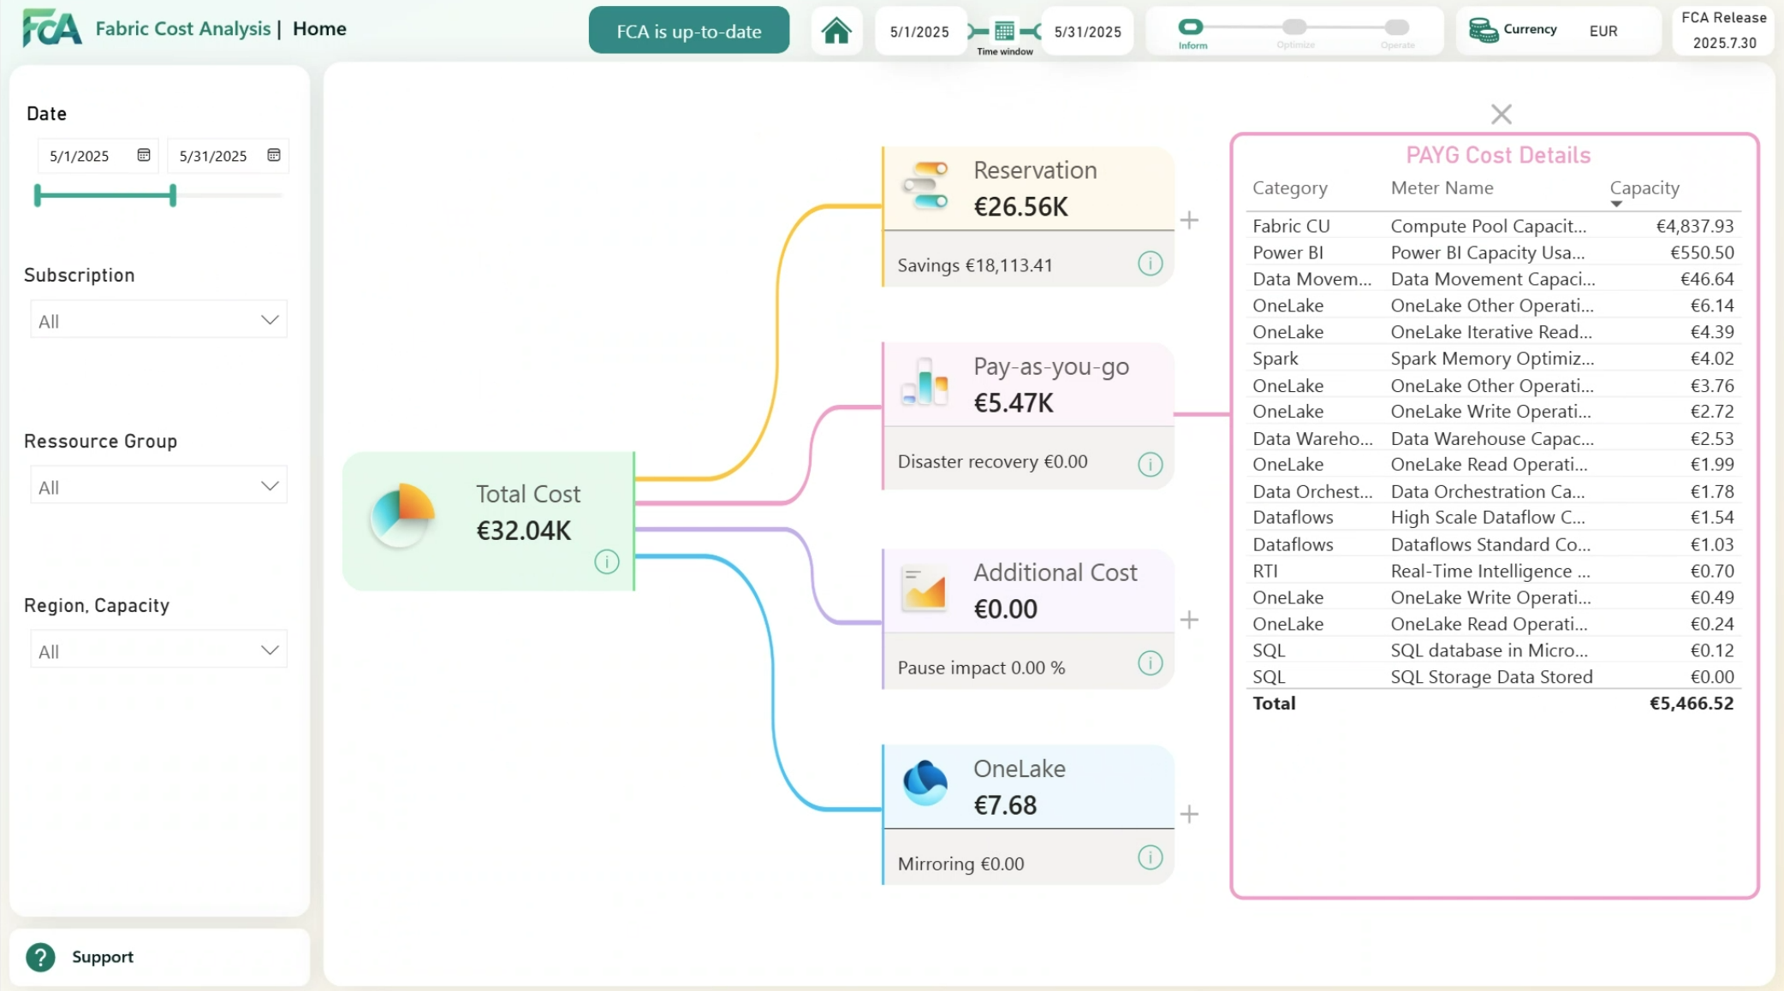Switch to the Optimize stage toggle

click(1294, 27)
